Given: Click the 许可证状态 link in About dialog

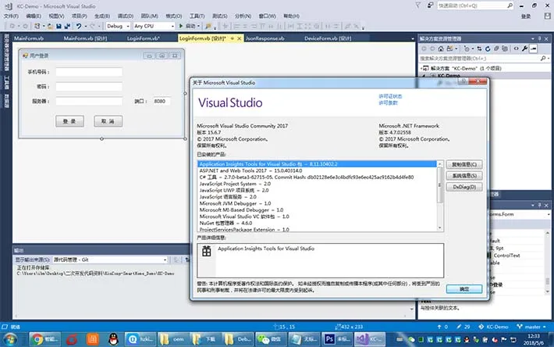Looking at the screenshot, I should [x=390, y=96].
